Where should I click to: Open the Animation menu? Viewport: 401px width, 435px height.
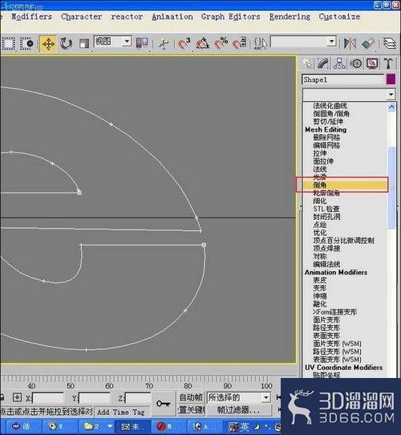click(x=172, y=17)
